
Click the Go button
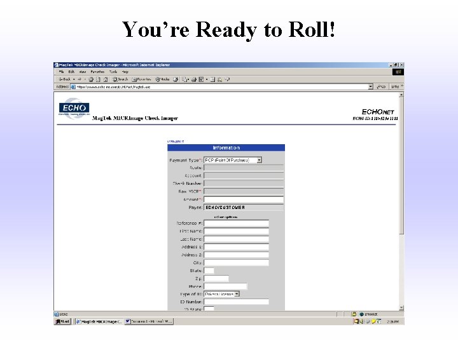(x=381, y=86)
